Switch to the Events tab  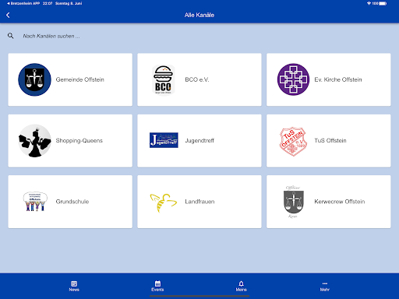point(157,287)
